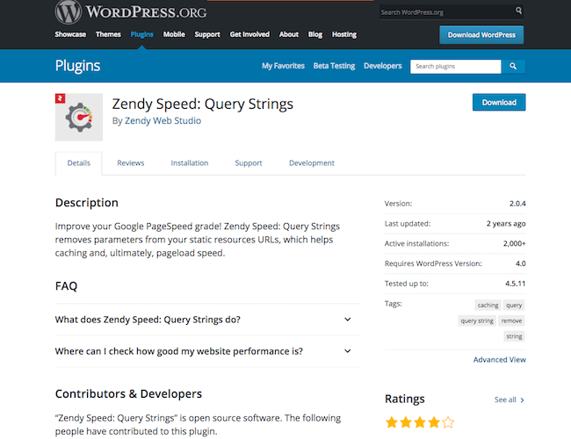Click the 'Last updated' value 2 years ago
Viewport: 571px width, 439px height.
click(x=506, y=224)
